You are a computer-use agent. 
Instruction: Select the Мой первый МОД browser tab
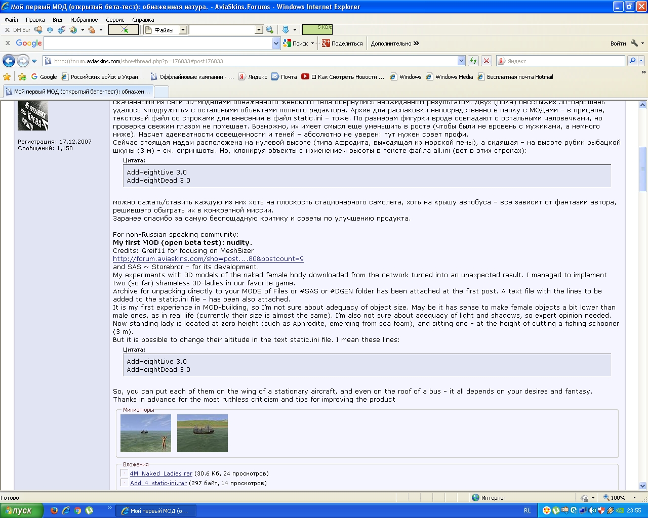pyautogui.click(x=77, y=92)
